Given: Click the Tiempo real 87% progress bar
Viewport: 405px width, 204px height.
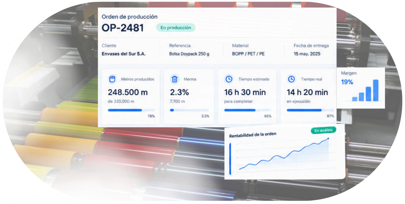Looking at the screenshot, I should [310, 110].
